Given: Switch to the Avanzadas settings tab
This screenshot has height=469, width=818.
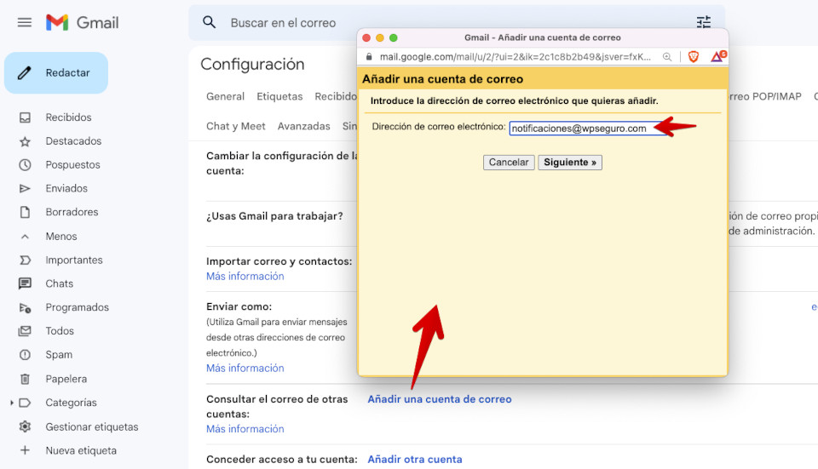Looking at the screenshot, I should point(303,126).
